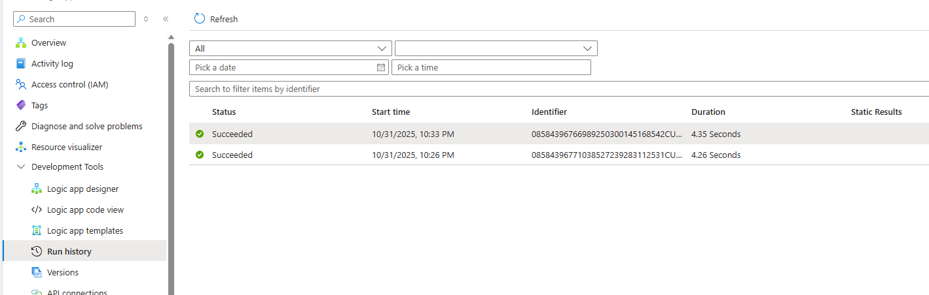Open Activity log
Viewport: 929px width, 295px height.
click(x=52, y=64)
